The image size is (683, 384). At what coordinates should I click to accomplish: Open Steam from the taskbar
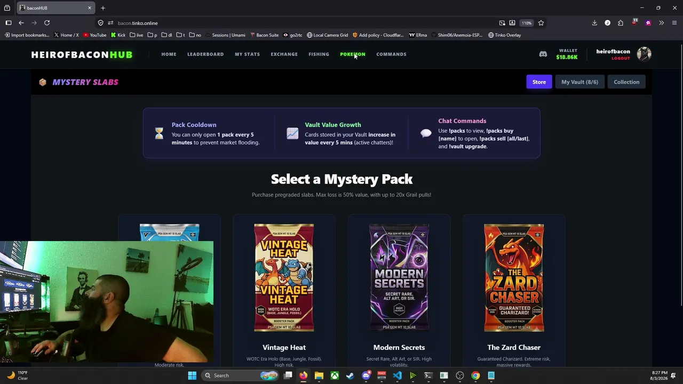click(x=350, y=375)
